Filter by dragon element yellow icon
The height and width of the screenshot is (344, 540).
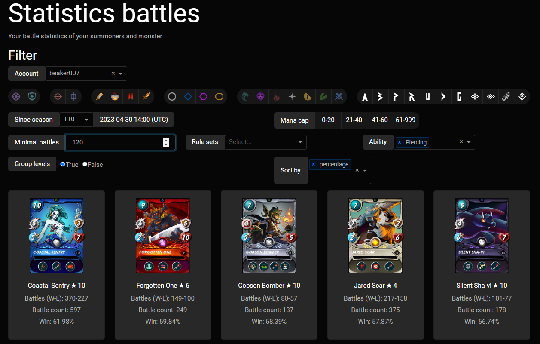coord(308,97)
